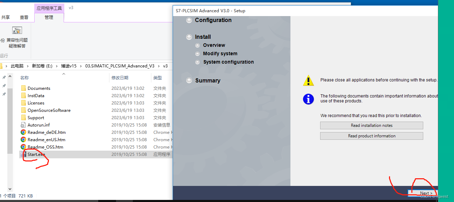This screenshot has width=454, height=202.
Task: Click the Start.exe application icon
Action: (x=23, y=154)
